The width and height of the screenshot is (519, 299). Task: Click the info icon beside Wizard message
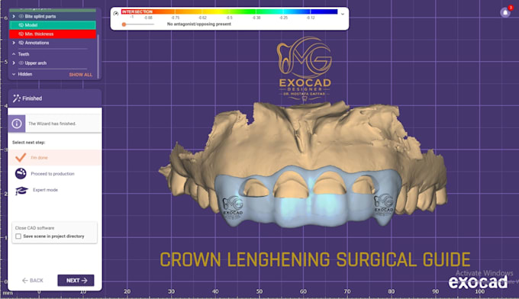tap(17, 124)
